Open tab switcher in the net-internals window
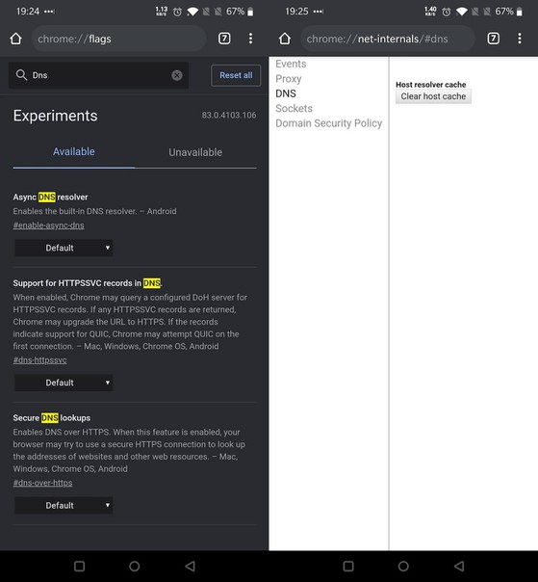The height and width of the screenshot is (582, 538). tap(493, 39)
